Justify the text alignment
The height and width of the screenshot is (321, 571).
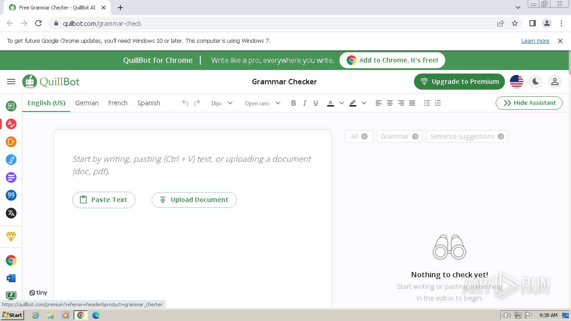412,103
